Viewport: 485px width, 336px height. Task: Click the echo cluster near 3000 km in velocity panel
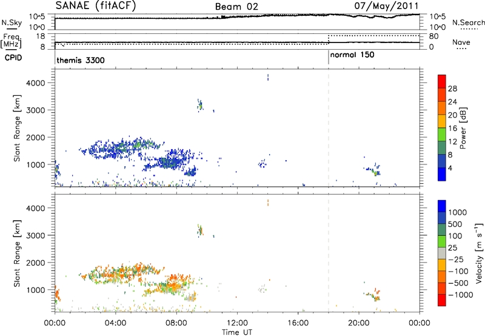200,231
